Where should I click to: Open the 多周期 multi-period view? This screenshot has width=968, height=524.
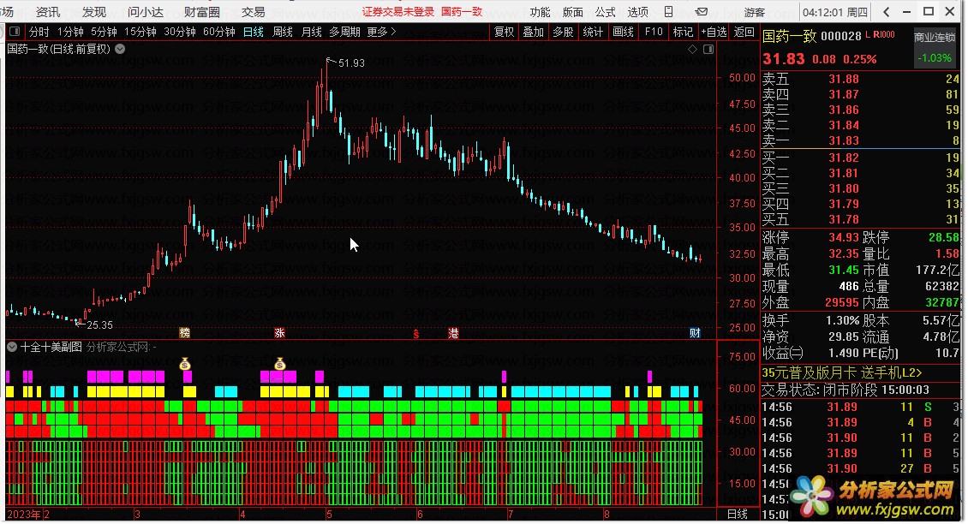click(x=344, y=32)
